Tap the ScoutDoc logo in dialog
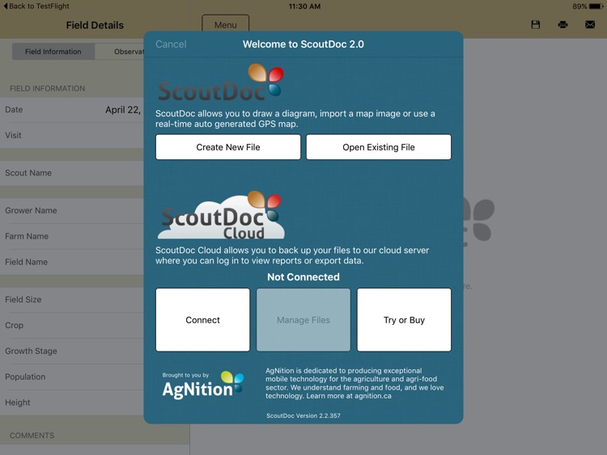 221,82
